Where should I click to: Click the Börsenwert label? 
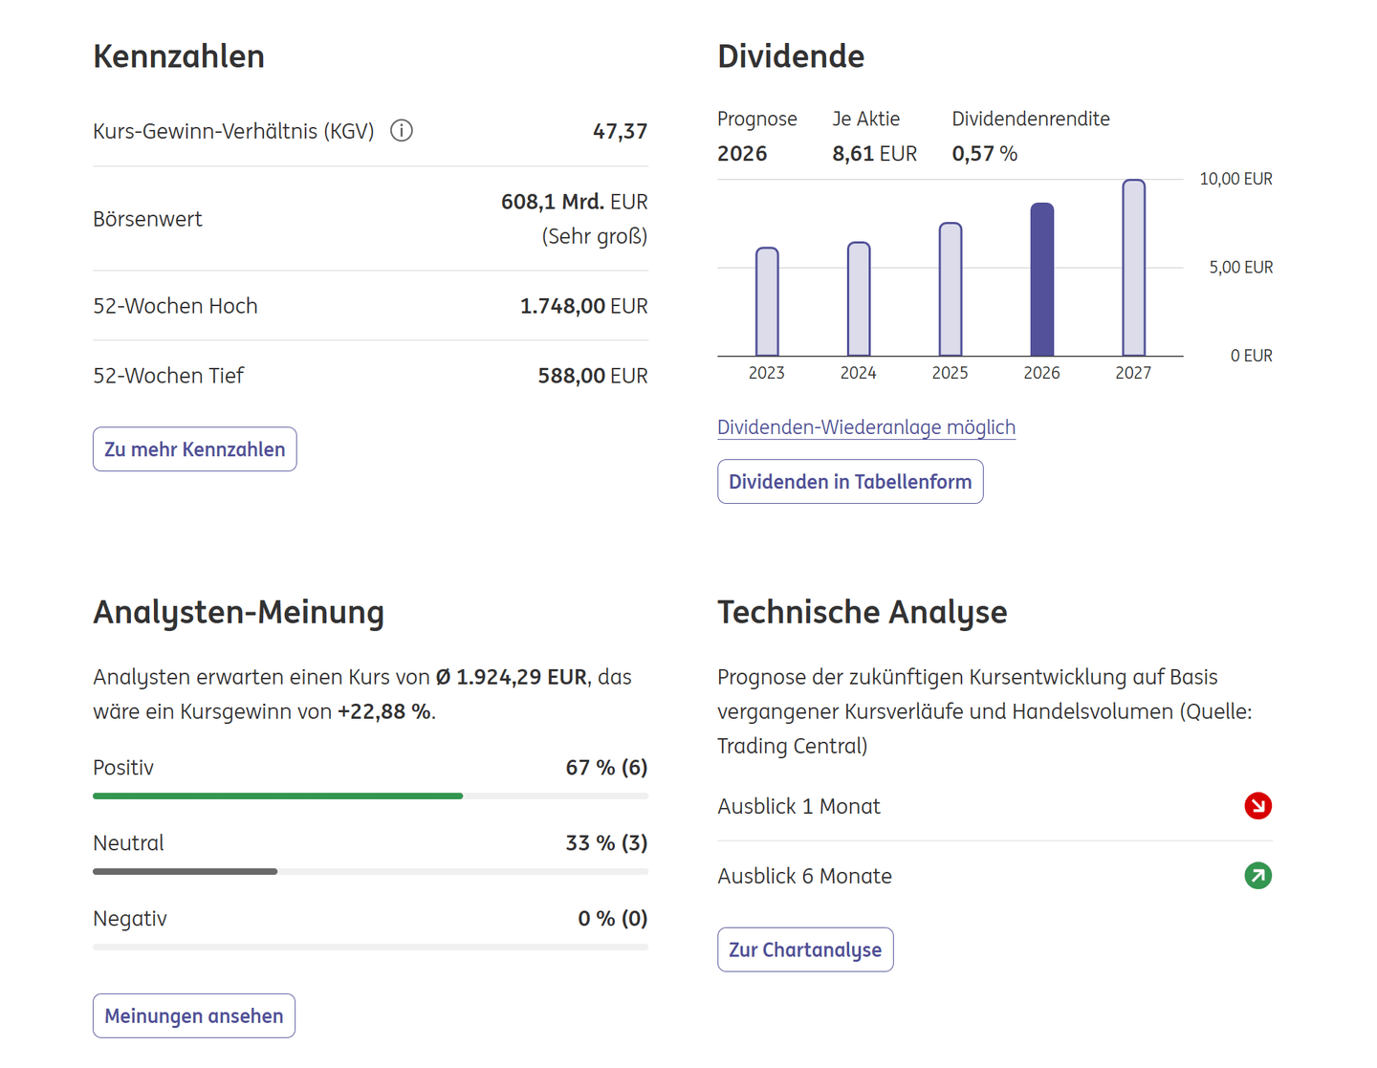click(x=147, y=219)
